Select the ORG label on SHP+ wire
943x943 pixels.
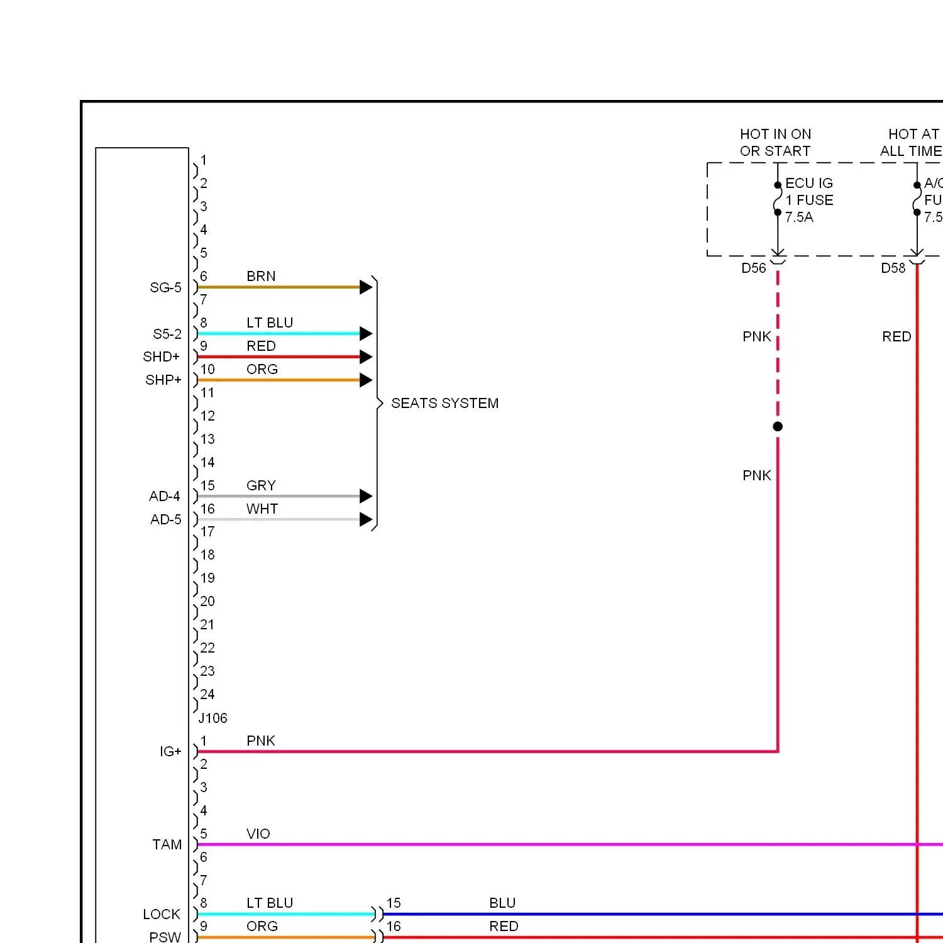[262, 369]
